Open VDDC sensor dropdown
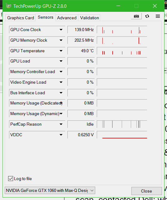Viewport: 167px width, 200px height. tap(61, 135)
